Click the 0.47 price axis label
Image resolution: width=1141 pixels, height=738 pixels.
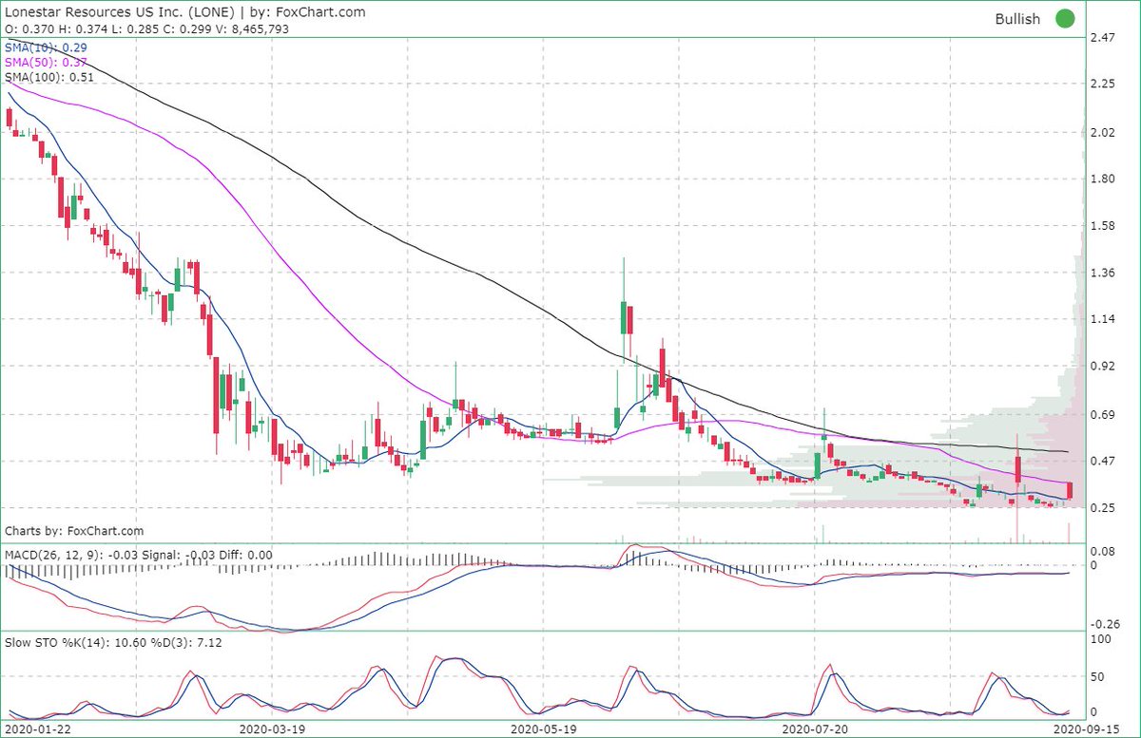[x=1103, y=463]
